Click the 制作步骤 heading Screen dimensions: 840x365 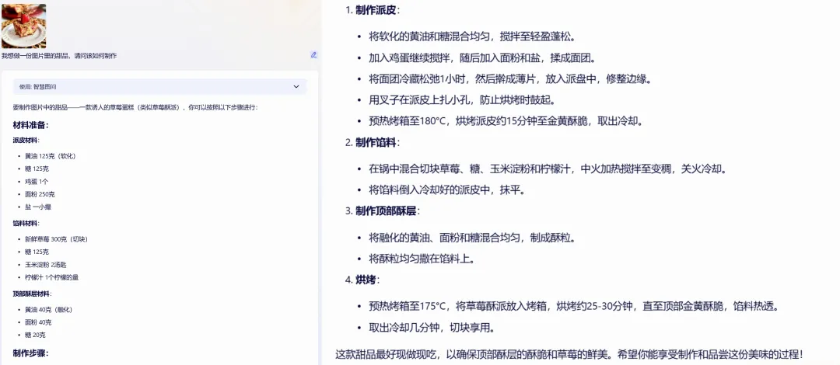coord(30,353)
